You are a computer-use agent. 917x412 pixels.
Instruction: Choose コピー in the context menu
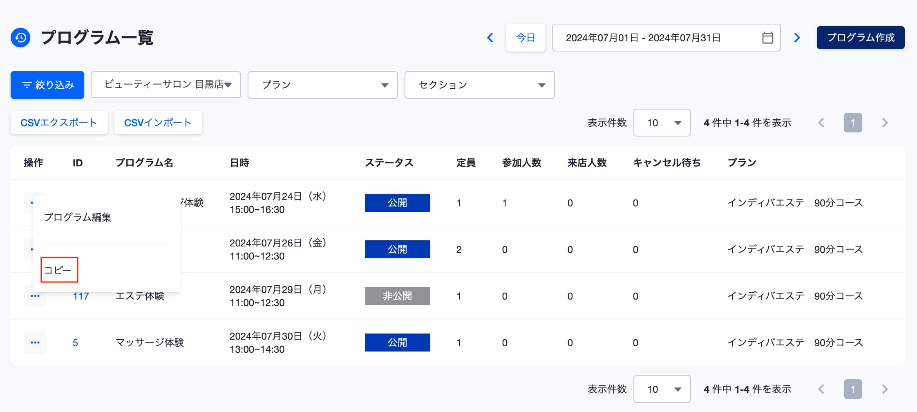(x=58, y=270)
